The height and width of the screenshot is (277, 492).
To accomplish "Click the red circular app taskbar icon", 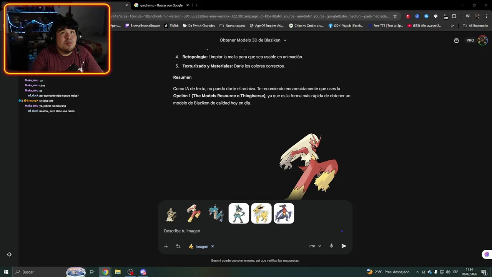I will point(131,272).
